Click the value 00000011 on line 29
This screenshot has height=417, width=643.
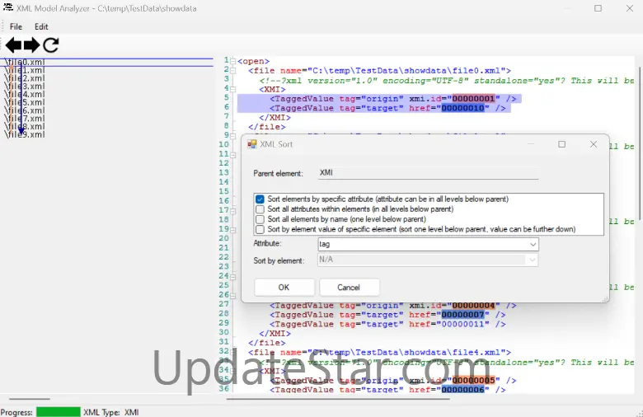coord(463,325)
